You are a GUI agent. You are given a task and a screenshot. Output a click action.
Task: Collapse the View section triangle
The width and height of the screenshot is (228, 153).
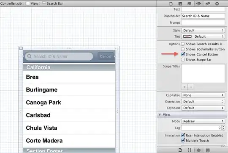tap(160, 114)
